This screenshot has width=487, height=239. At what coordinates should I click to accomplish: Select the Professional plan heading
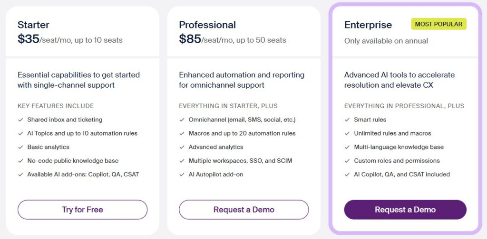(207, 25)
